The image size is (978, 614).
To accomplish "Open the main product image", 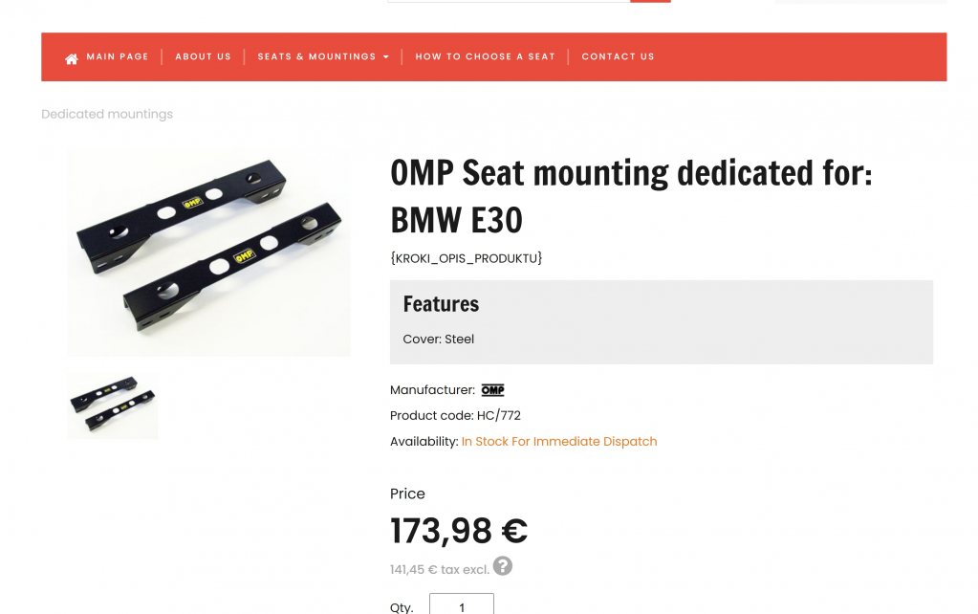I will pyautogui.click(x=208, y=253).
